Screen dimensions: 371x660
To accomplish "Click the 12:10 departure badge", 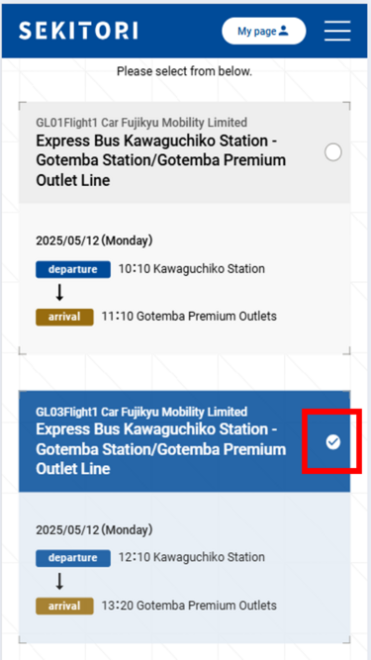I will pyautogui.click(x=73, y=558).
